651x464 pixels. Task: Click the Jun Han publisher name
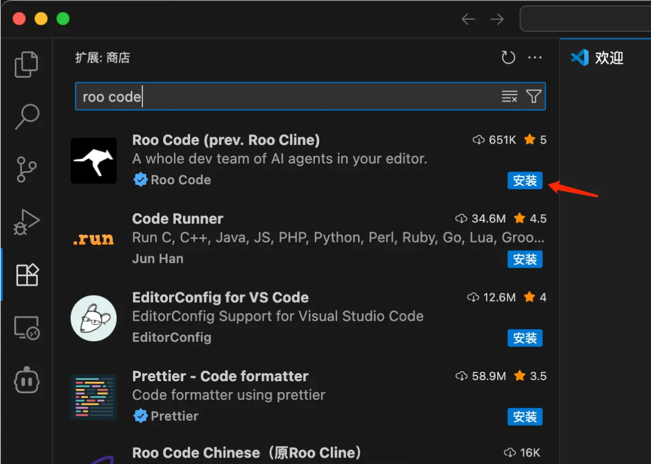[158, 258]
